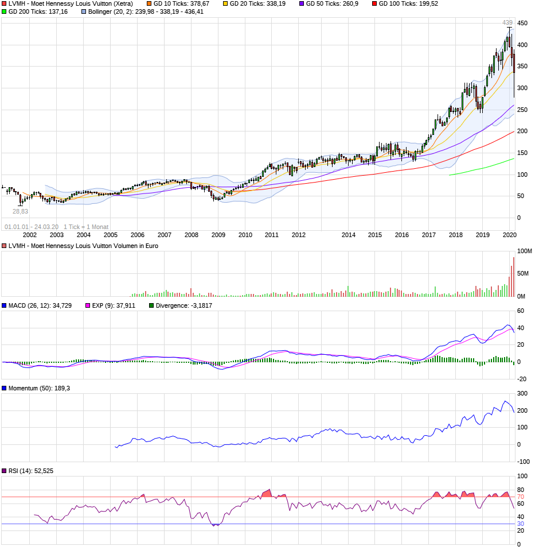Click the red LVMH legend color square
The width and height of the screenshot is (539, 550).
click(x=4, y=4)
